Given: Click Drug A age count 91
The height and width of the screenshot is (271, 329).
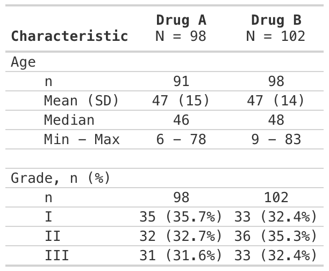Looking at the screenshot, I should pos(181,81).
